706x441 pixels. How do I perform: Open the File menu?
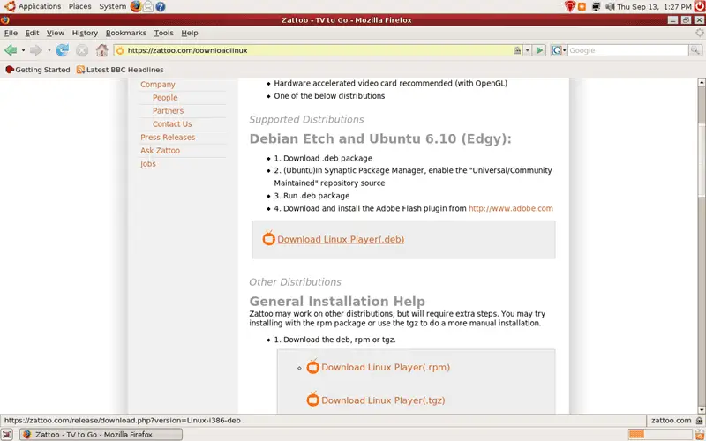click(x=11, y=33)
